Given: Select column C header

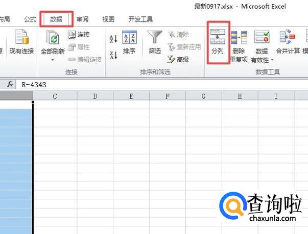Looking at the screenshot, I should coord(55,96).
